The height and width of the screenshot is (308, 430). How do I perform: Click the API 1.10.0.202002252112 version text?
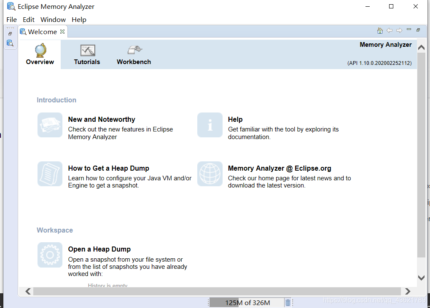click(379, 63)
